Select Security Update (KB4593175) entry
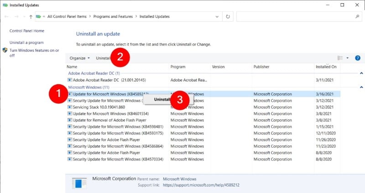 tap(118, 133)
